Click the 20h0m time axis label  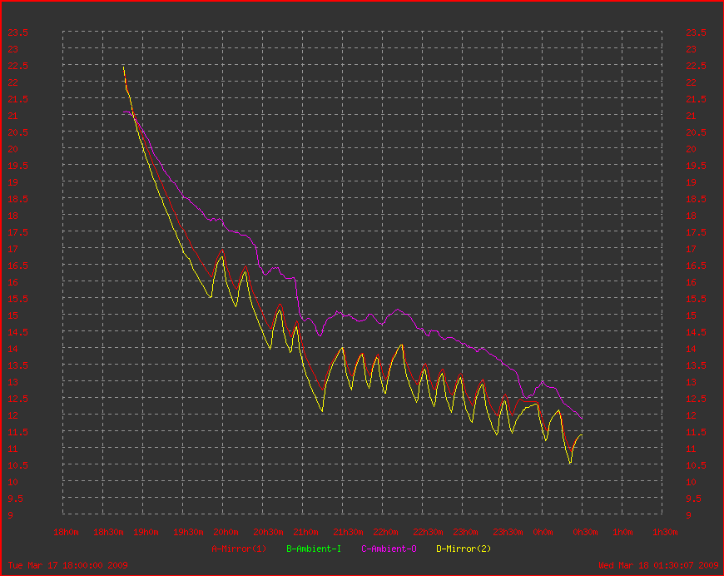[226, 532]
